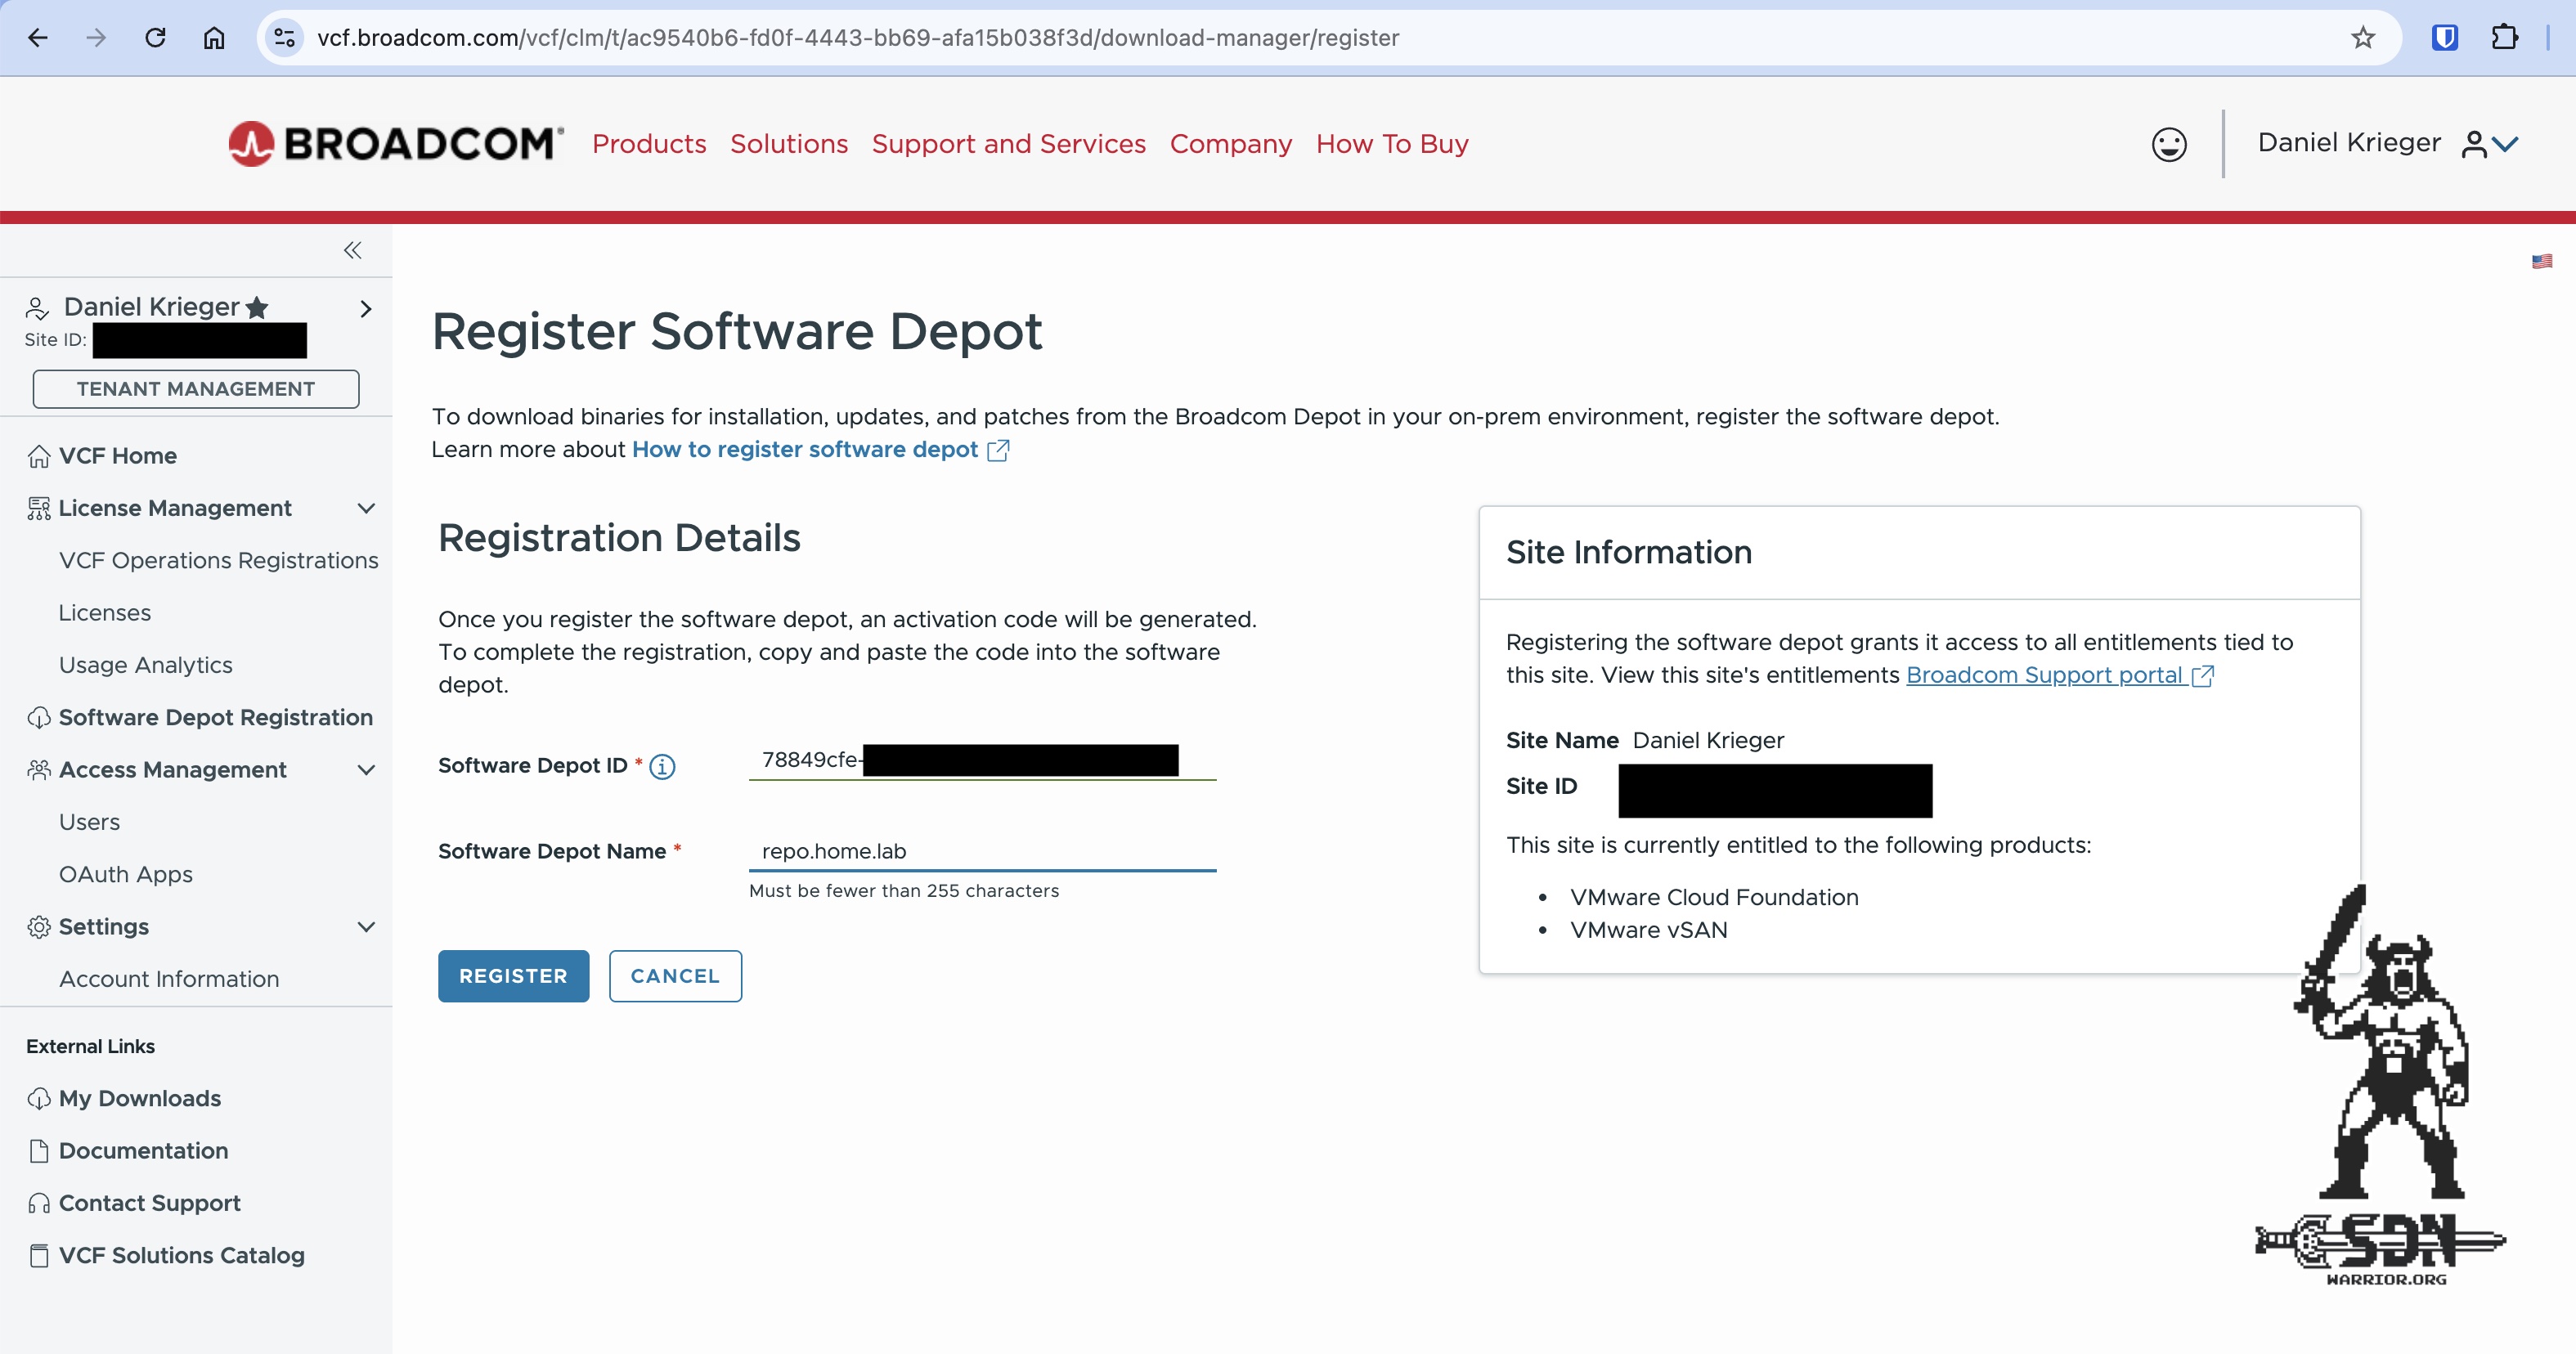The image size is (2576, 1354).
Task: Open the Bitwarden extension
Action: 2445,38
